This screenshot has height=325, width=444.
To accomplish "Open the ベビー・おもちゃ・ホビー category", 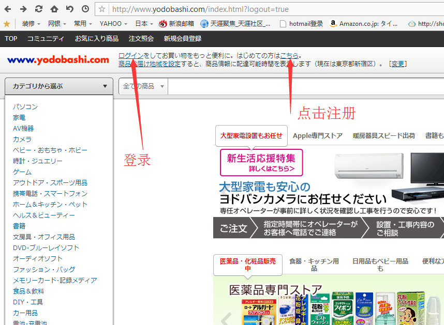I will tap(50, 150).
